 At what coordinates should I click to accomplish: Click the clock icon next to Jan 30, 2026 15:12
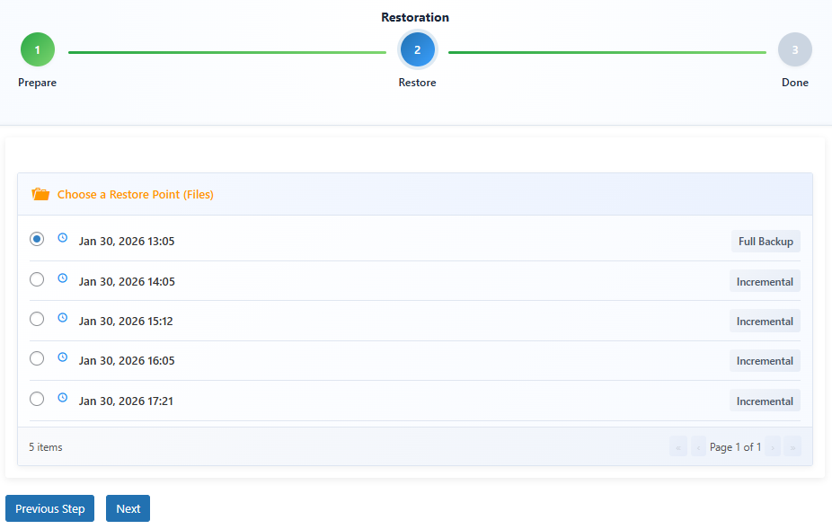coord(62,317)
